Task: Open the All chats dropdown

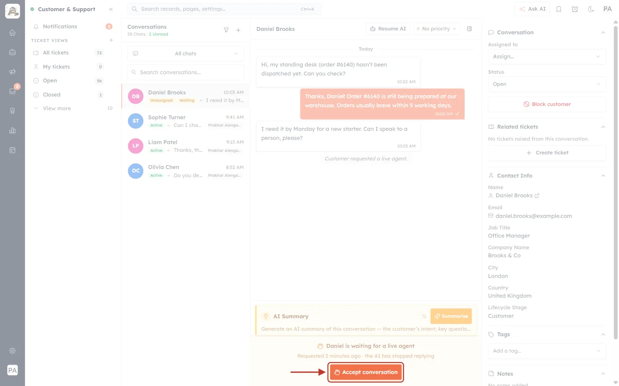Action: [186, 54]
